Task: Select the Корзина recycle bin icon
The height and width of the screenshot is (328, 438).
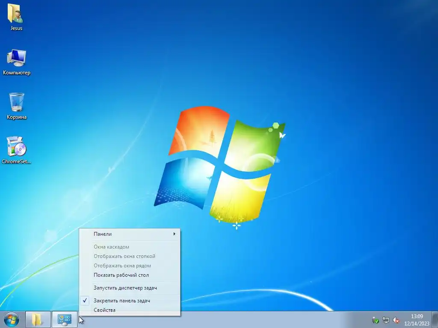Action: [17, 106]
